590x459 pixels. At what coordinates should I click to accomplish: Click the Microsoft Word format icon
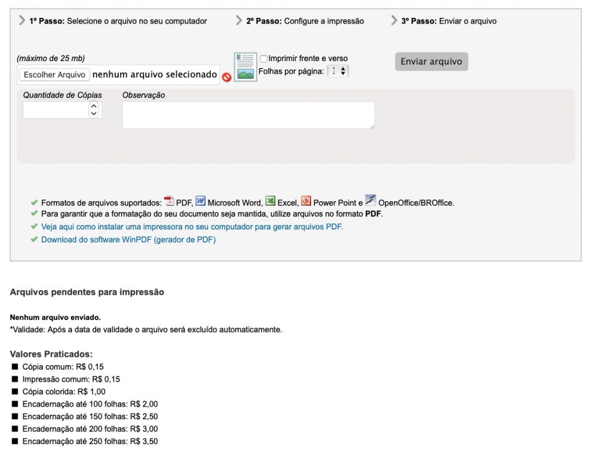point(201,201)
